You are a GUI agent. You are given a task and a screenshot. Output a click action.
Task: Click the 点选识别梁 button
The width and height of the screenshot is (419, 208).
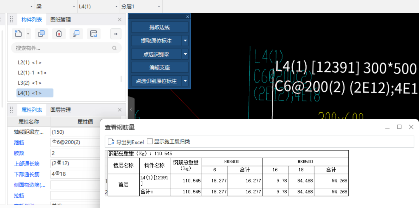click(x=156, y=54)
